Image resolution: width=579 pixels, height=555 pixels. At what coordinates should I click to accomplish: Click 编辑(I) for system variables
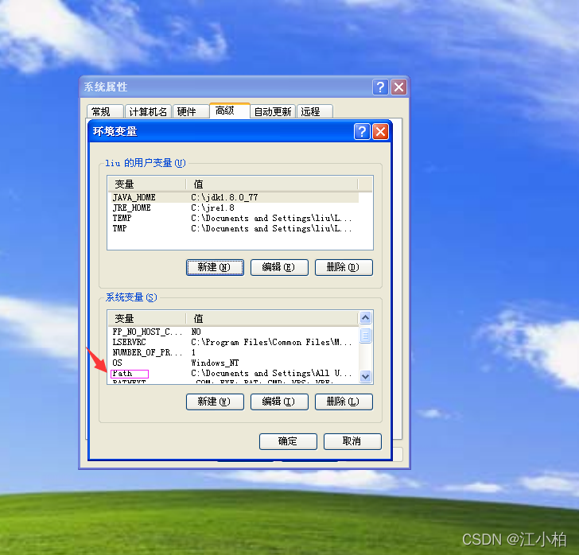(279, 402)
